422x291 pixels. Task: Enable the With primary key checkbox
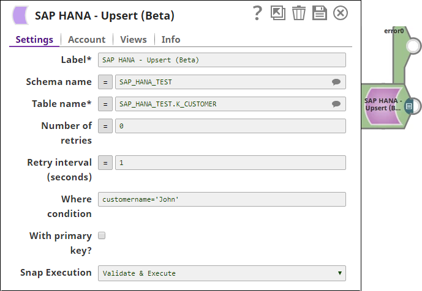102,235
